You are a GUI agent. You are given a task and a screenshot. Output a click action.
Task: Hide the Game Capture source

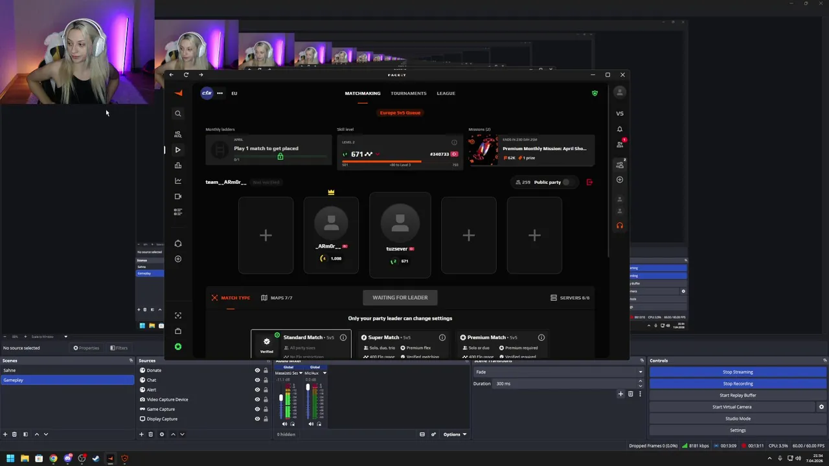click(257, 409)
